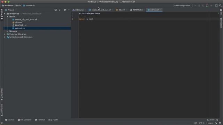
Task: Close the index.php tab
Action: coord(85,10)
